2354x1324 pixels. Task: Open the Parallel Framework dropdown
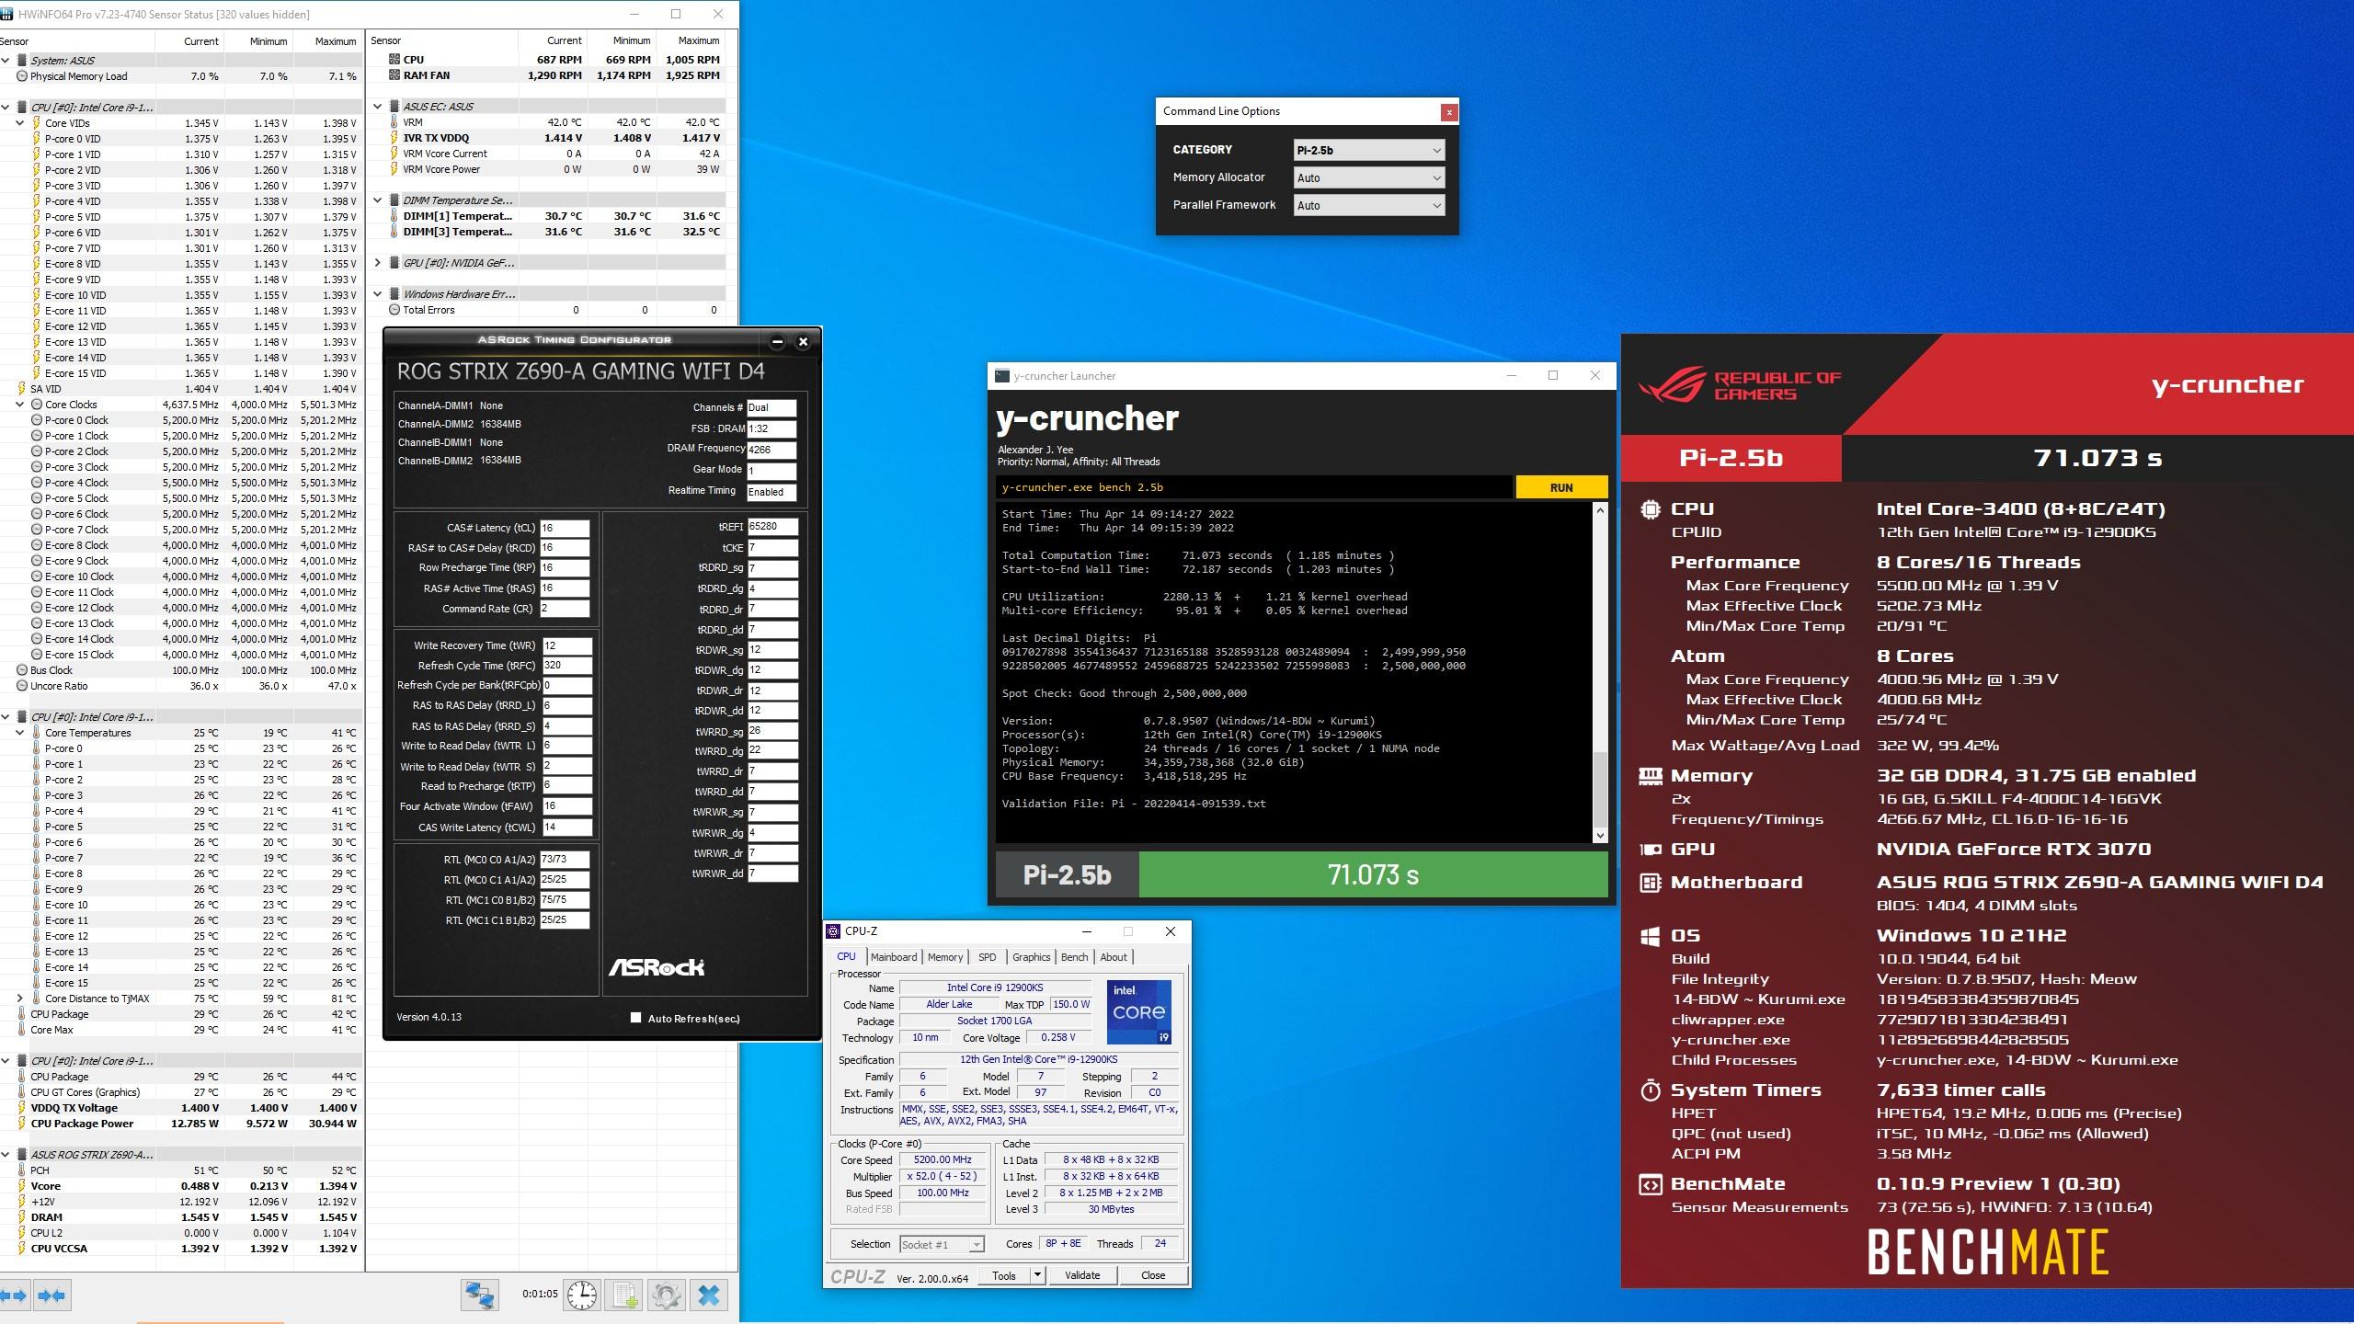pyautogui.click(x=1369, y=205)
